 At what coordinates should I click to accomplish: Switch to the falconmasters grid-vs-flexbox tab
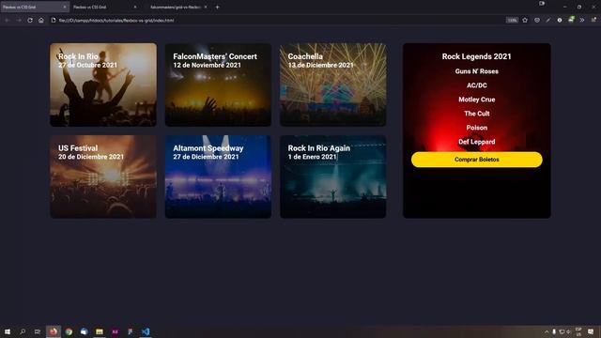pos(176,7)
